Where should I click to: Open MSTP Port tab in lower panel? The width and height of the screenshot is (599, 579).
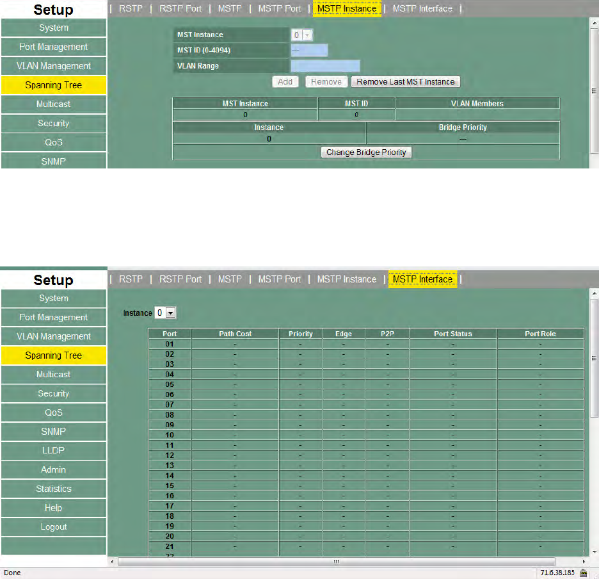click(x=279, y=279)
